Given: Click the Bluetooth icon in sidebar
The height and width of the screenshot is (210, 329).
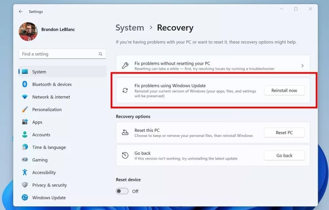Looking at the screenshot, I should coord(25,84).
